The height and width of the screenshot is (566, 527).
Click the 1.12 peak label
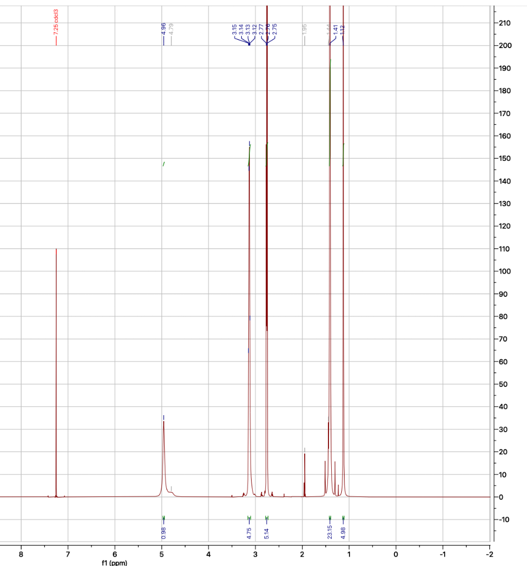click(343, 29)
